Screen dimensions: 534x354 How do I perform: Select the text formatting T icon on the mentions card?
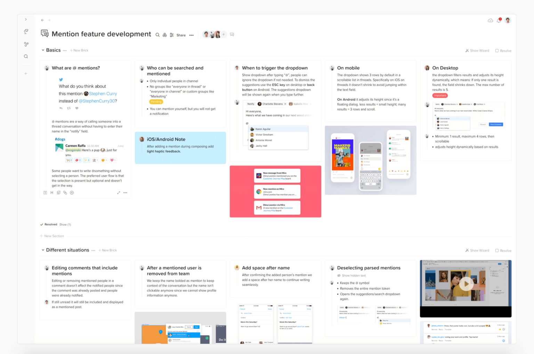[45, 192]
